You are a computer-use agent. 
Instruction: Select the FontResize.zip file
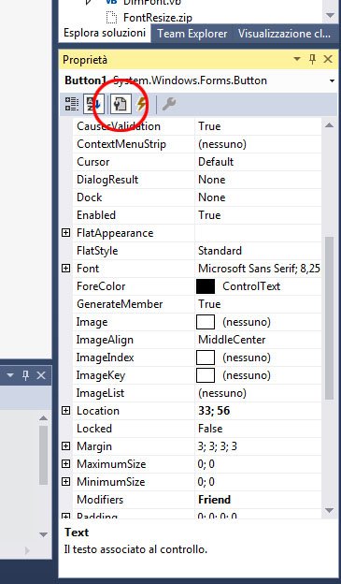158,18
